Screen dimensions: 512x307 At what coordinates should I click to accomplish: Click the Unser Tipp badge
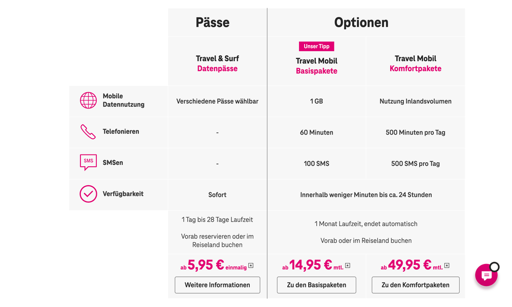(x=316, y=46)
